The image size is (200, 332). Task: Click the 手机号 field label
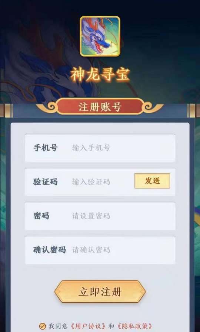coord(45,148)
